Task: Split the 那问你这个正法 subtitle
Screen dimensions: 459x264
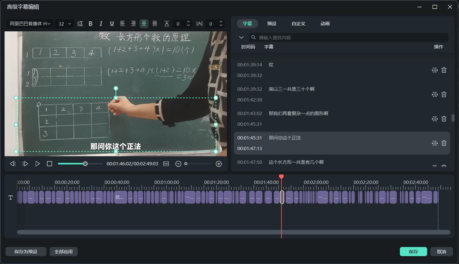Action: pyautogui.click(x=435, y=143)
